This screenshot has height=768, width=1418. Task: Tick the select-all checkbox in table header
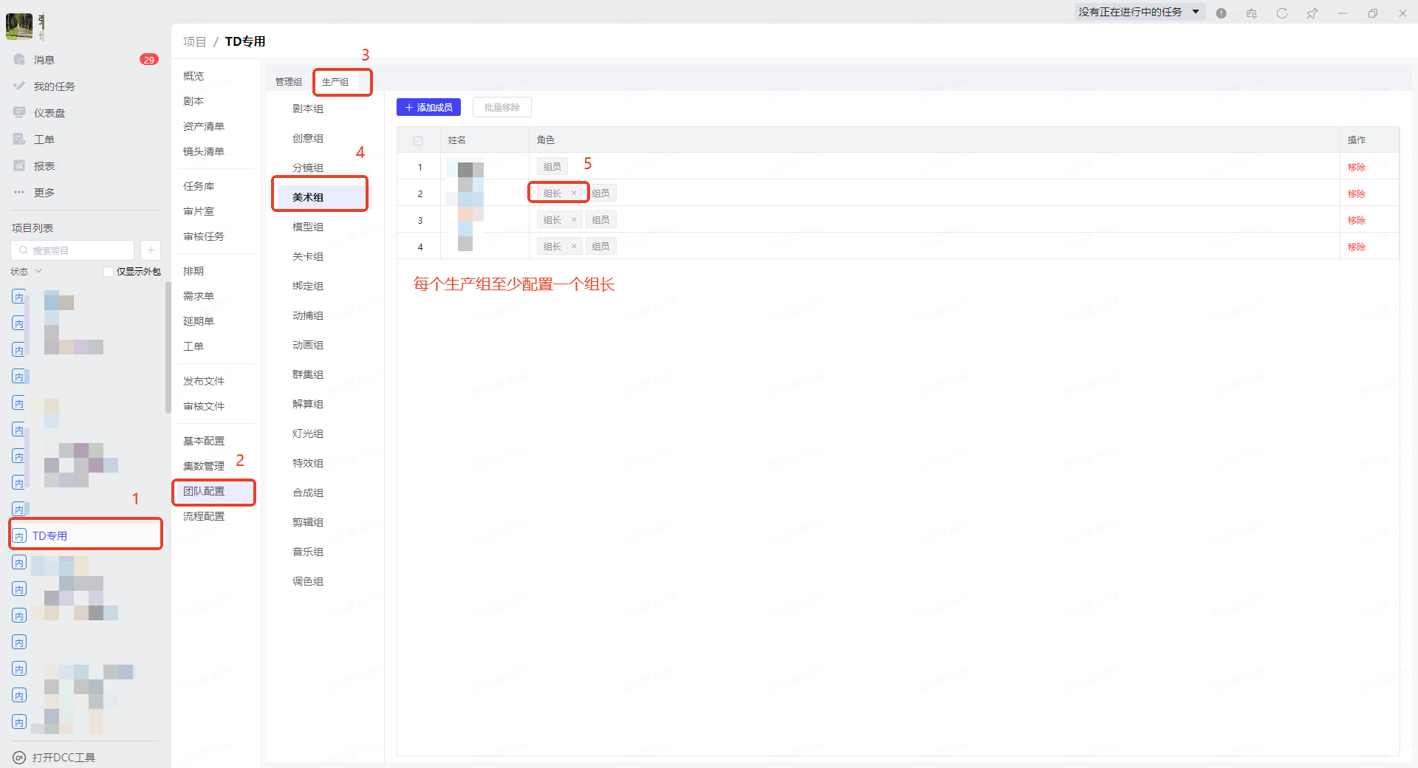(x=419, y=140)
